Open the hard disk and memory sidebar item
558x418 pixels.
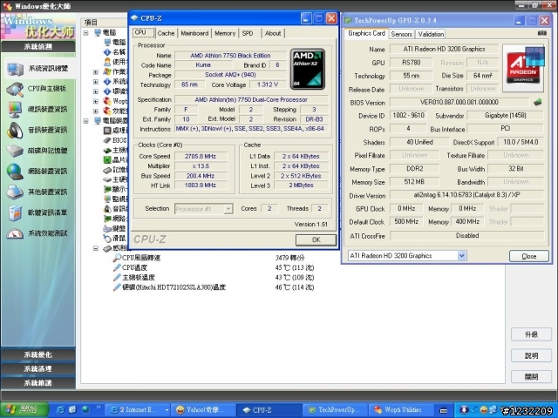[x=38, y=151]
